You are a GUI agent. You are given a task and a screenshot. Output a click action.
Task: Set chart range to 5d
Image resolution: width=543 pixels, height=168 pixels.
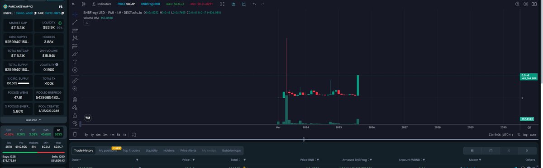point(119,135)
